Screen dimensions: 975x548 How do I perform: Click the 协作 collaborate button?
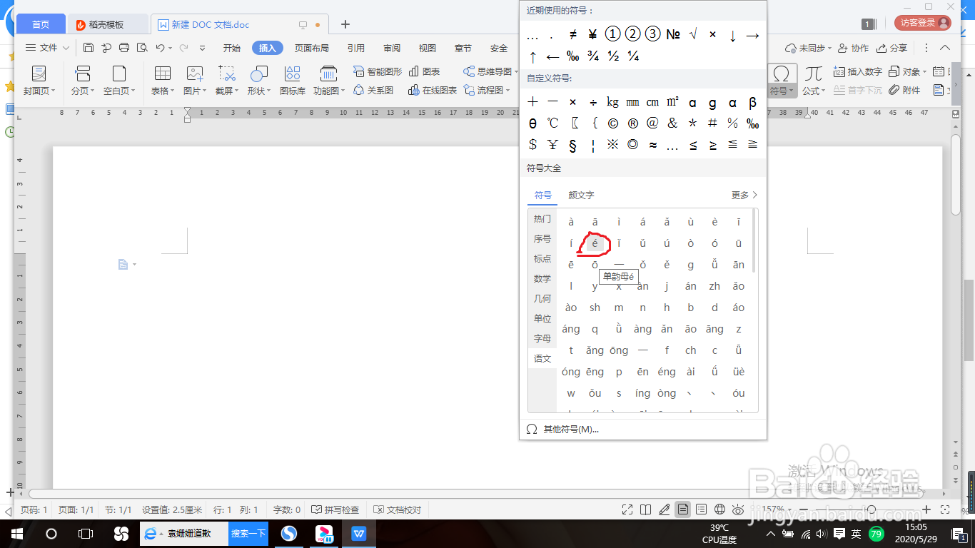pos(854,48)
